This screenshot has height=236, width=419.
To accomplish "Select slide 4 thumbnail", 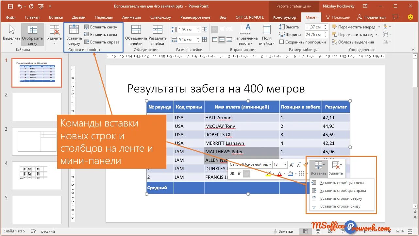I will click(37, 176).
